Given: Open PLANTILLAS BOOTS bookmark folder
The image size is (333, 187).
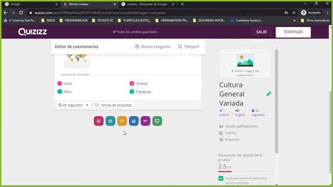Looking at the screenshot, I should point(134,20).
